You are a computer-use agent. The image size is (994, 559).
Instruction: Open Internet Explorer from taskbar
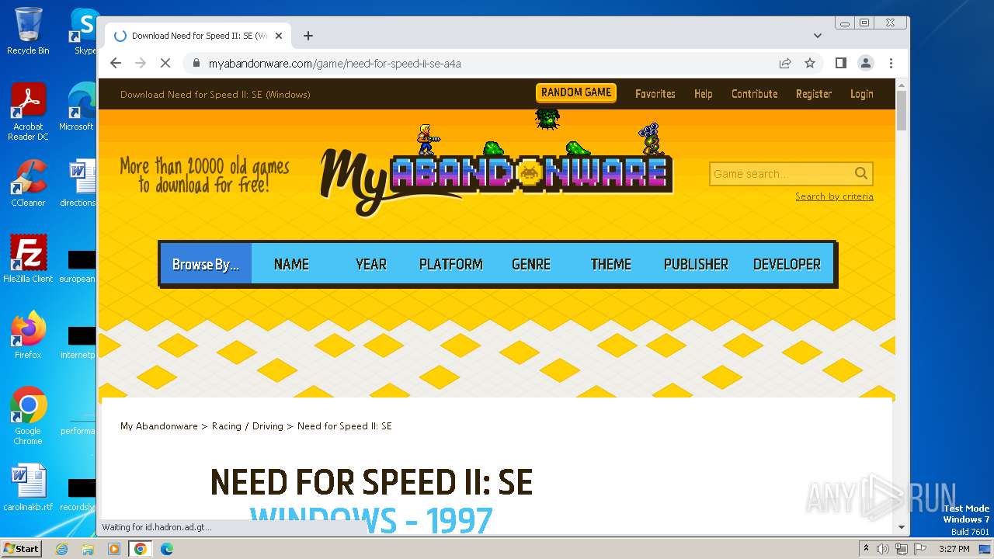click(x=61, y=549)
